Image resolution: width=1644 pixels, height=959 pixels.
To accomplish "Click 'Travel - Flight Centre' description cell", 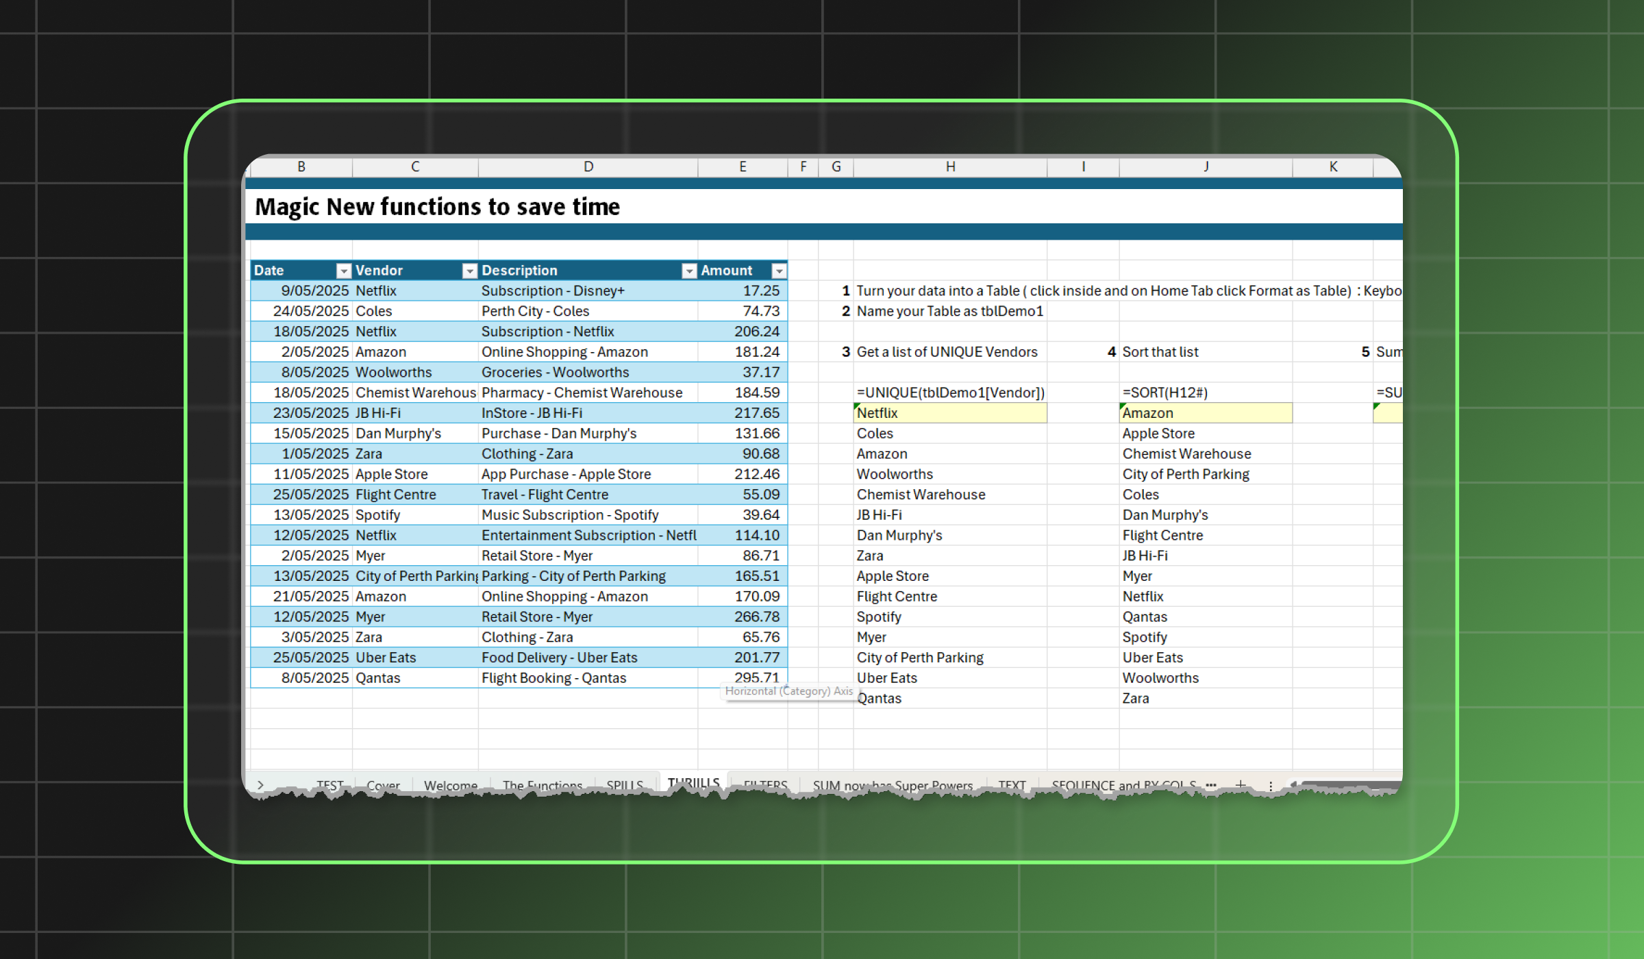I will coord(588,495).
